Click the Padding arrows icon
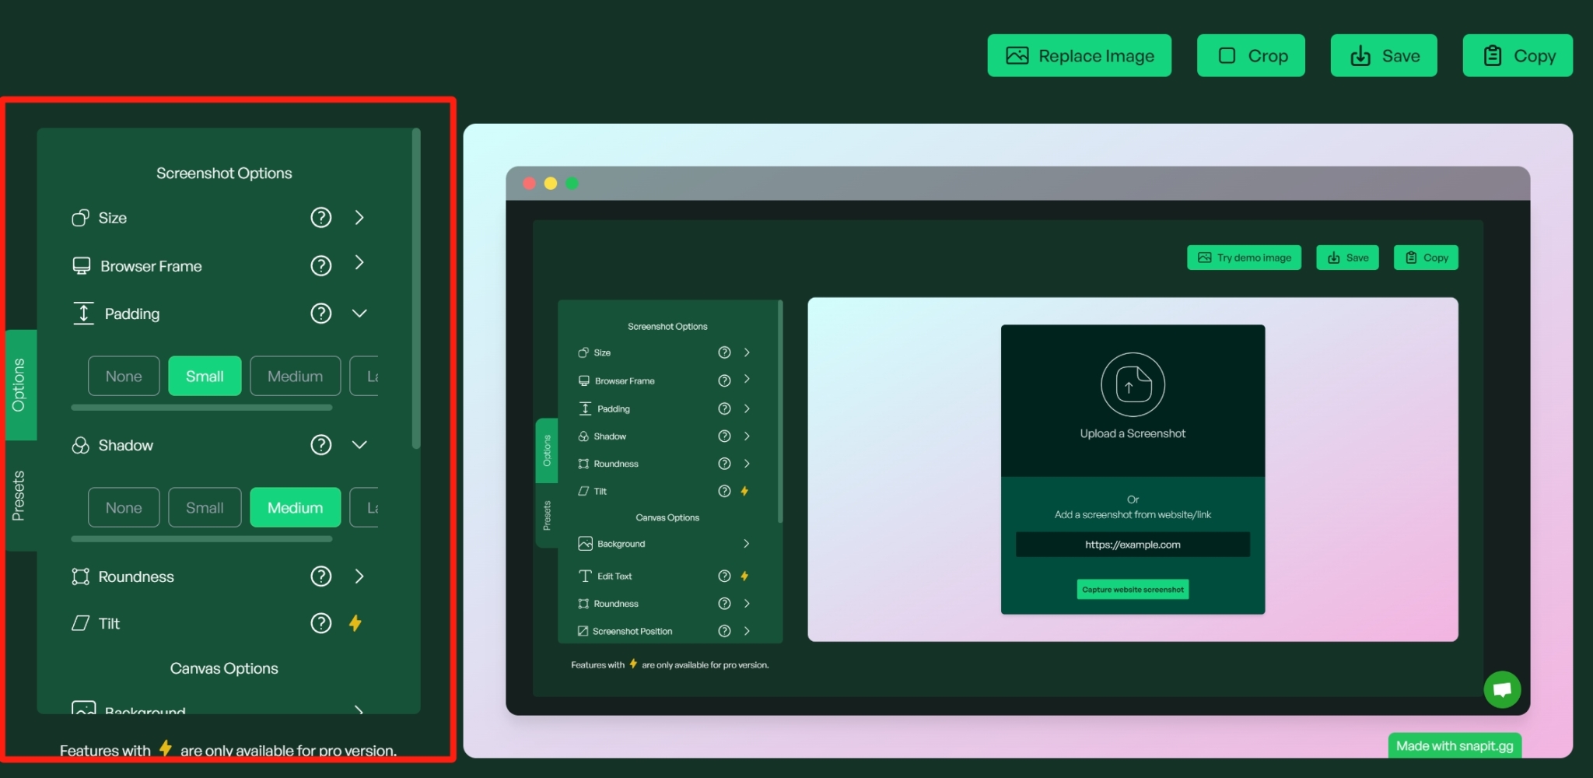The height and width of the screenshot is (778, 1593). pos(84,313)
